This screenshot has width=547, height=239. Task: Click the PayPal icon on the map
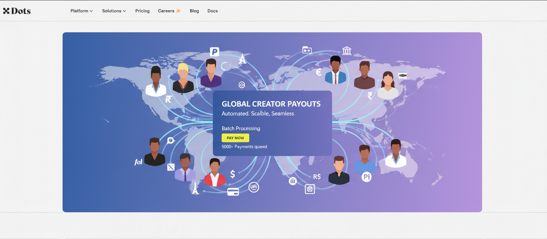tap(214, 52)
